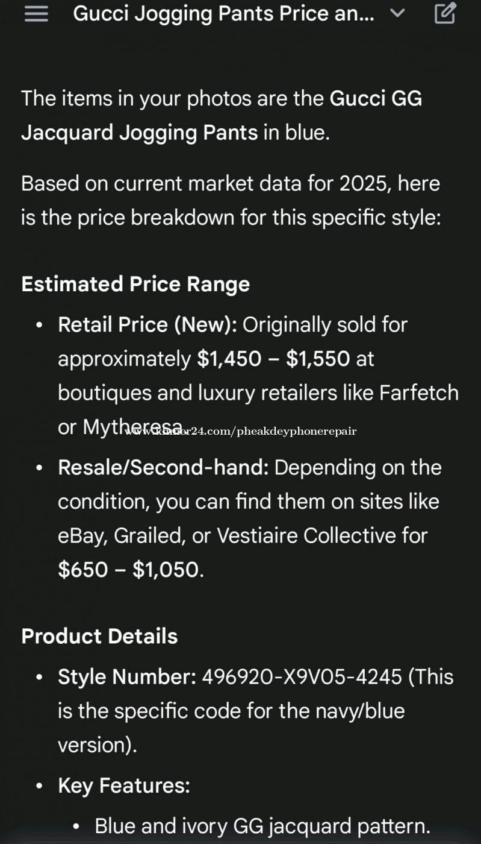Select the style code 496920-X9V05-4245

pyautogui.click(x=302, y=676)
